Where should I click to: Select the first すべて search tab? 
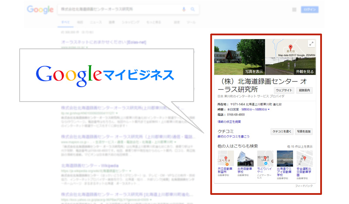(65, 22)
